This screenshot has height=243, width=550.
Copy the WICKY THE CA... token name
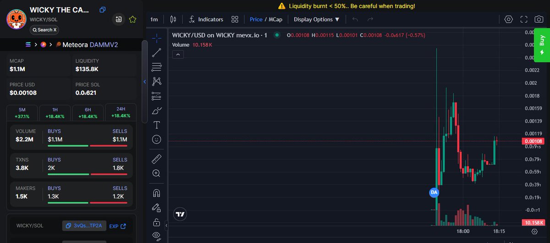click(102, 10)
